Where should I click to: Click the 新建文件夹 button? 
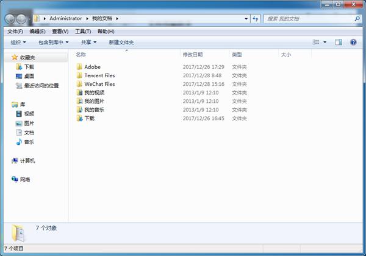[121, 43]
